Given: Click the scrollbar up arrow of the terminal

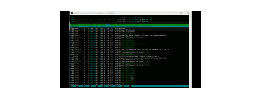Looking at the screenshot, I should [190, 16].
